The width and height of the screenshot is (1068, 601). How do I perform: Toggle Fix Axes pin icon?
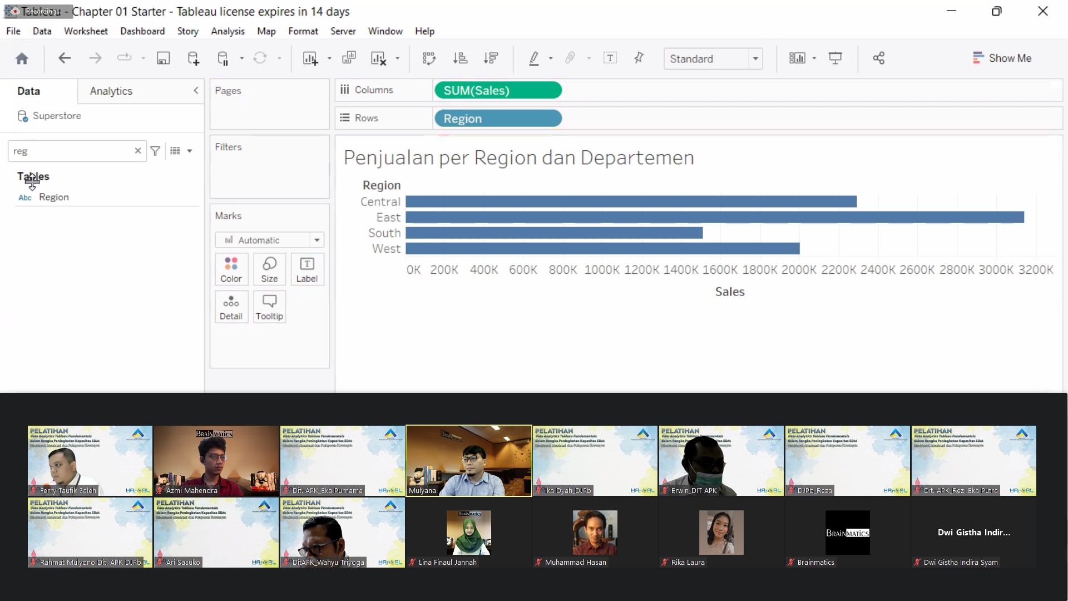639,58
